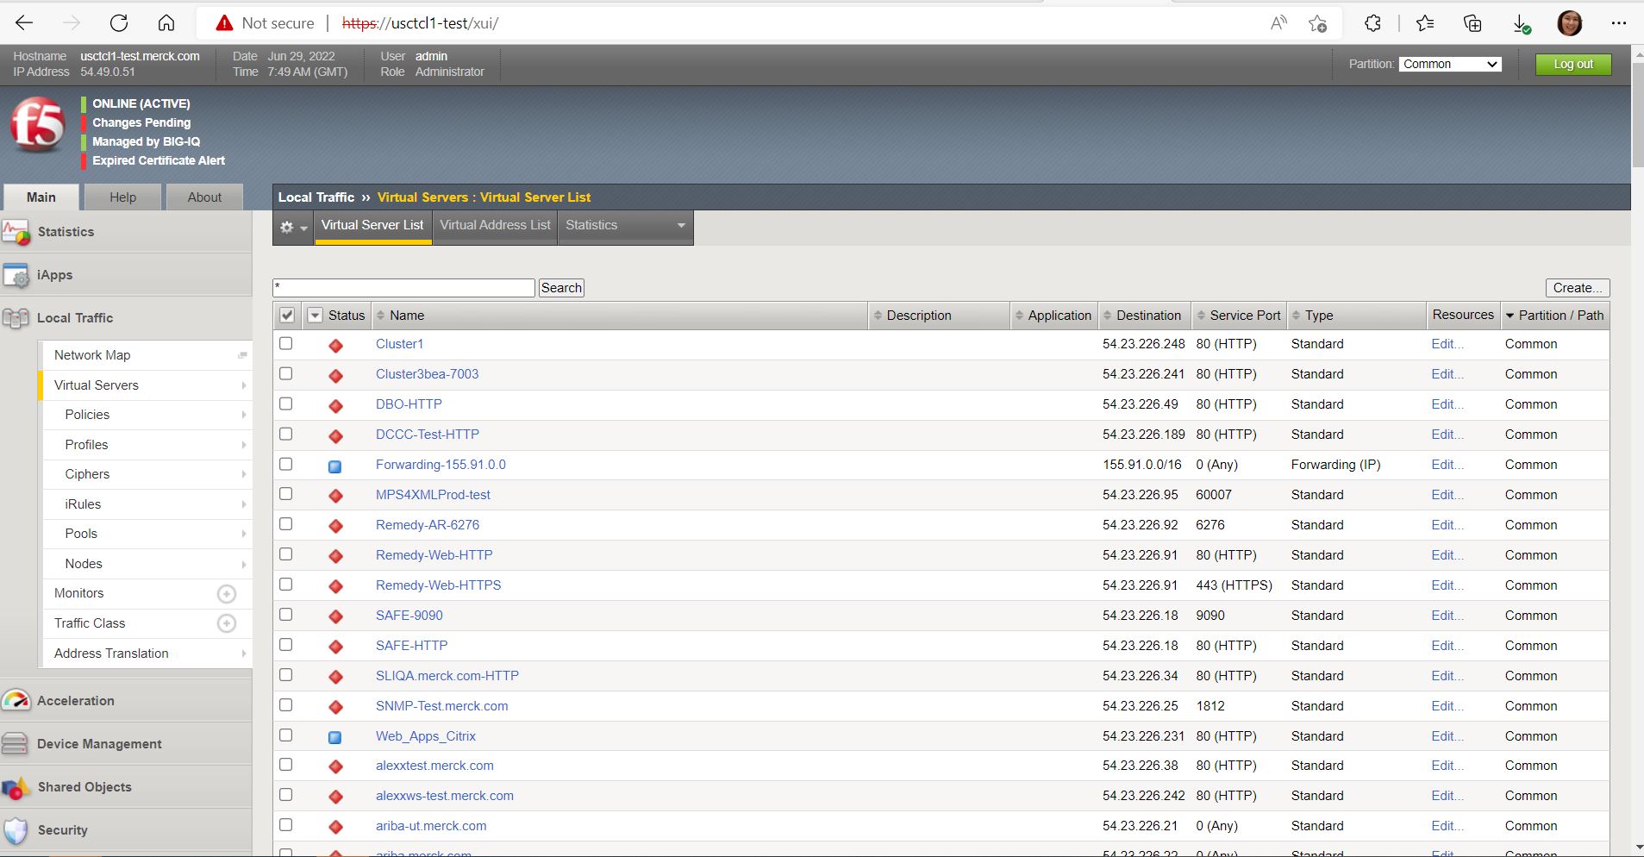Select the iApps sidebar icon
Screen dimensions: 1644x857
click(16, 274)
